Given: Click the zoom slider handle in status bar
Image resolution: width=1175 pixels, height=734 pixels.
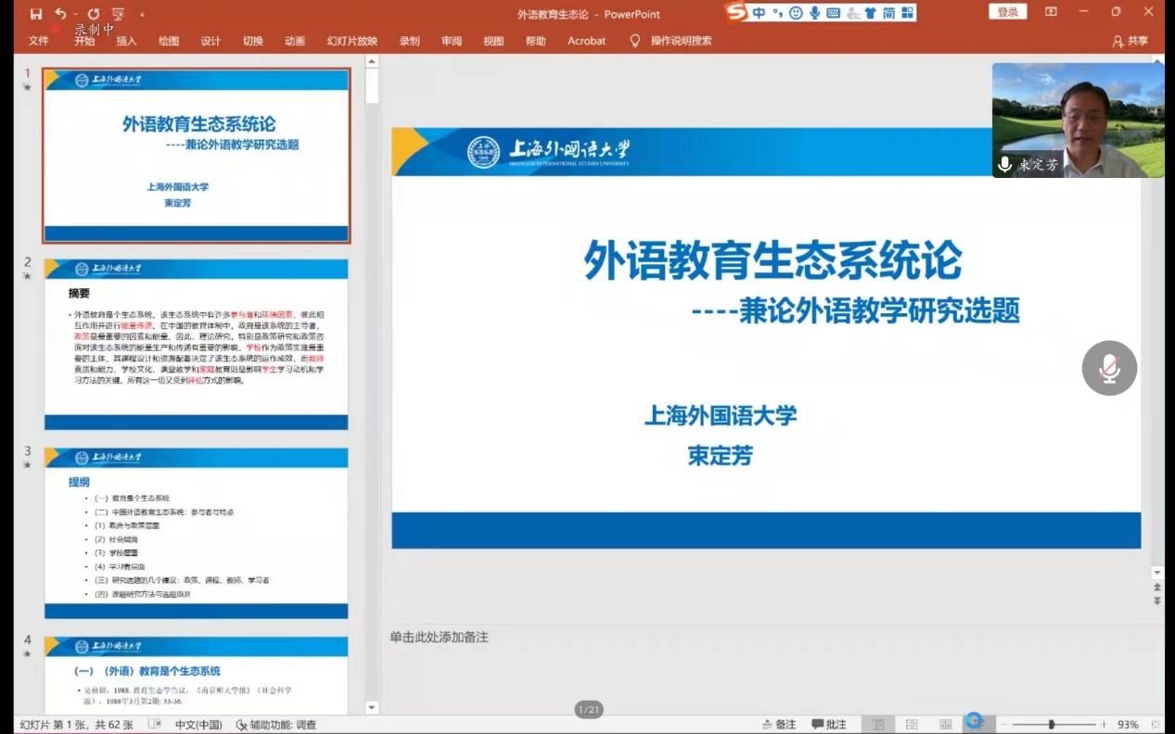Looking at the screenshot, I should coord(1051,724).
